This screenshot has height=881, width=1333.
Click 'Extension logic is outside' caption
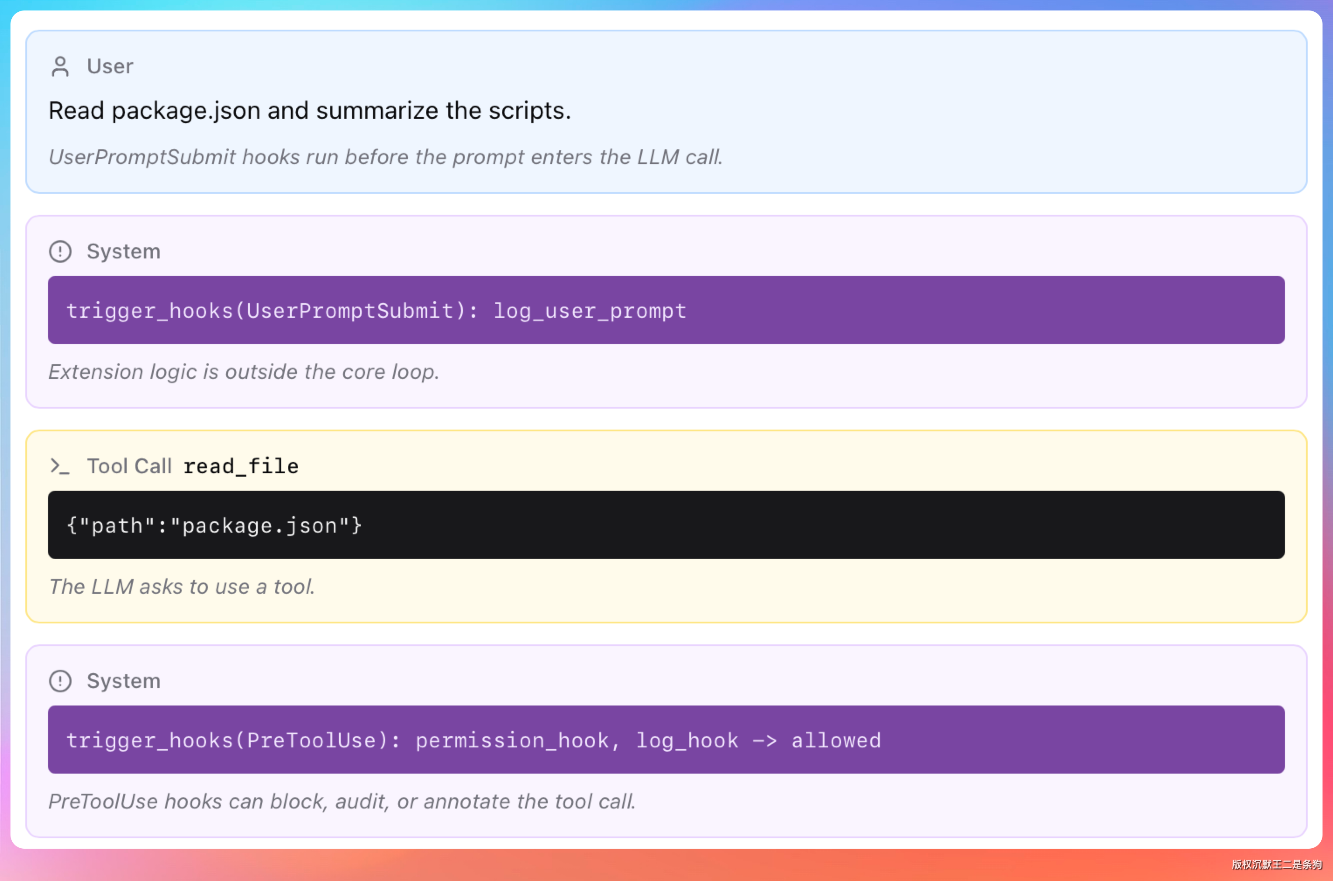(244, 372)
